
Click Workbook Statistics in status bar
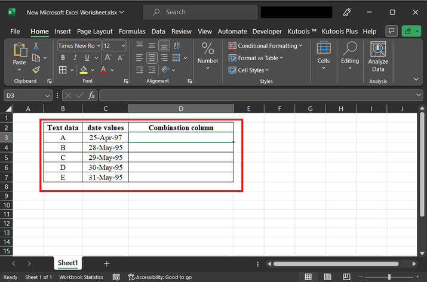(81, 277)
